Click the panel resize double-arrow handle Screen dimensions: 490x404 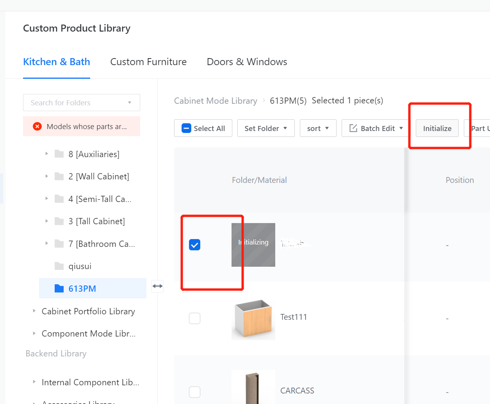pos(158,286)
